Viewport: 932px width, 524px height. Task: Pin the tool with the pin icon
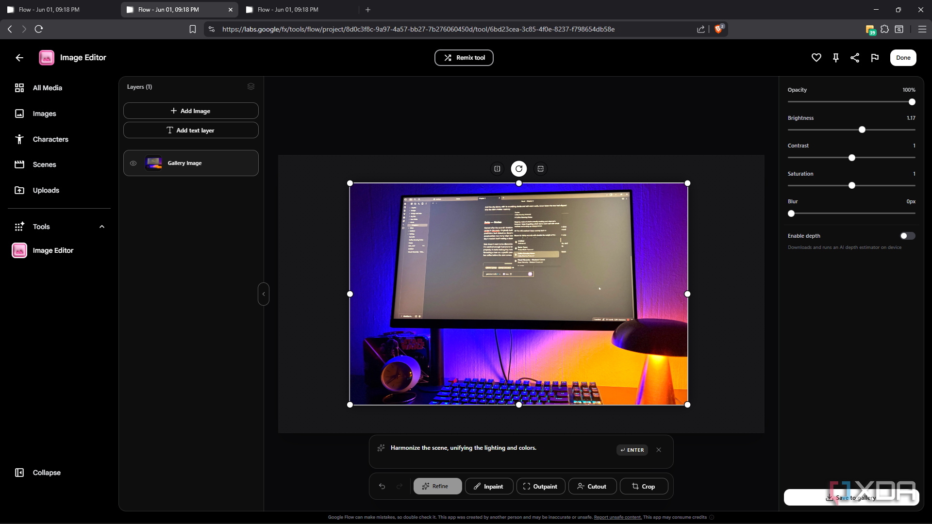point(836,58)
